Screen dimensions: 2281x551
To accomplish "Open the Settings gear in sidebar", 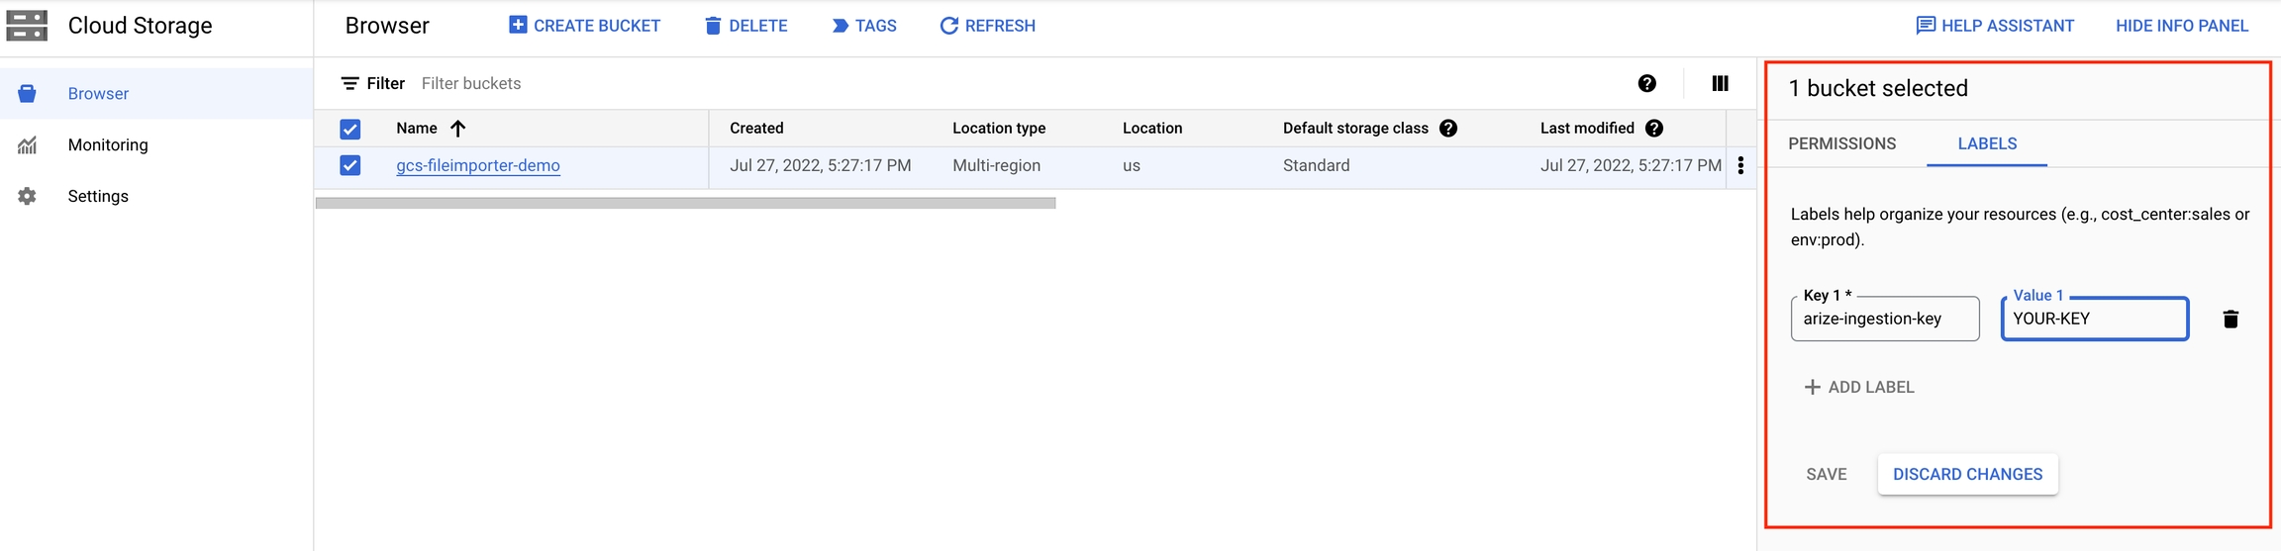I will [28, 196].
